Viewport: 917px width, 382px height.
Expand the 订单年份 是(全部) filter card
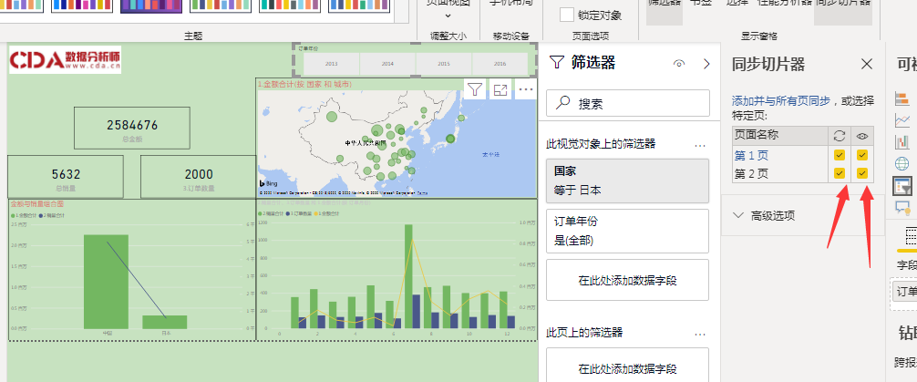627,231
